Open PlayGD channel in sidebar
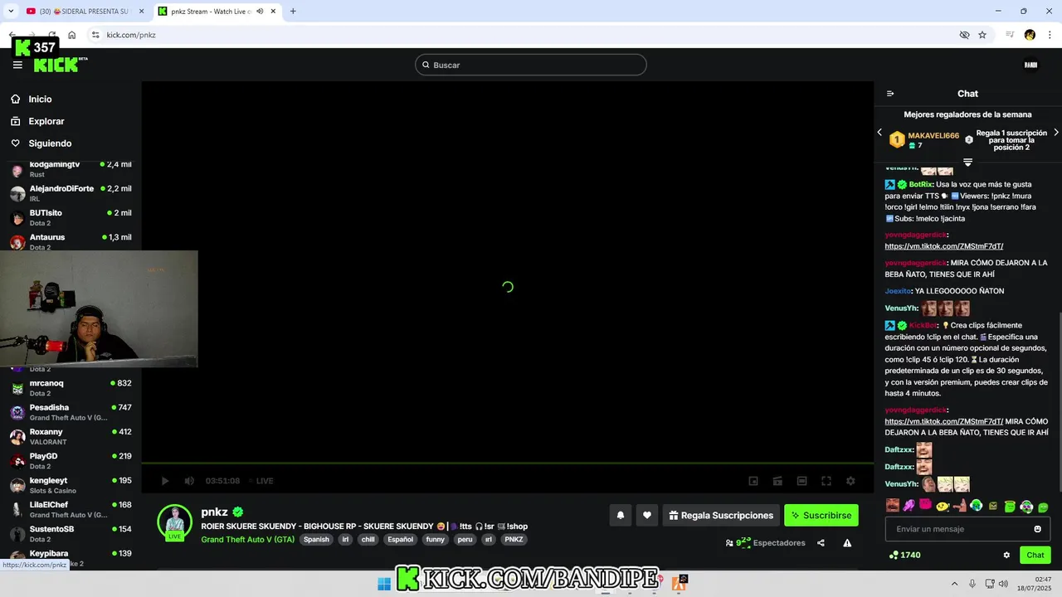1062x597 pixels. (71, 461)
